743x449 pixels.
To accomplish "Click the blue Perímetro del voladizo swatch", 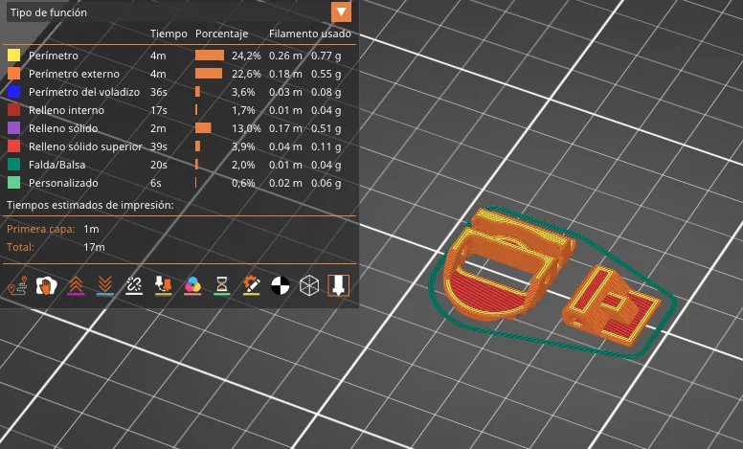I will 13,92.
